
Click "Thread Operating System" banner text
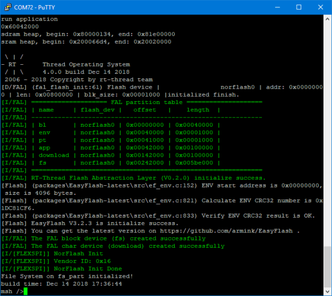click(86, 64)
